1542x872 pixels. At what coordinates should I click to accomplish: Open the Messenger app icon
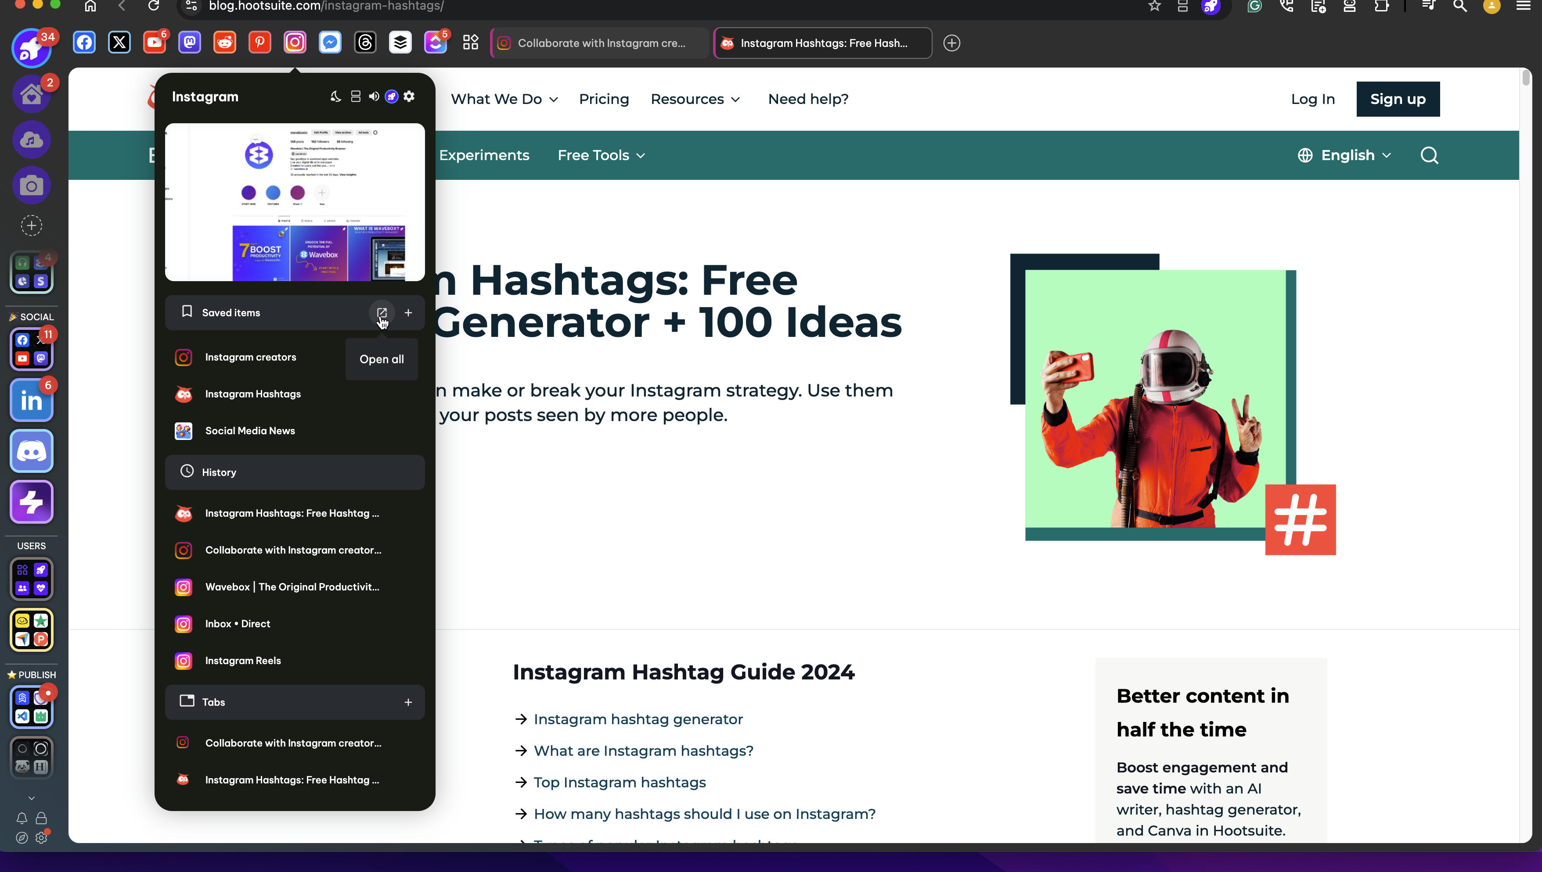point(330,43)
